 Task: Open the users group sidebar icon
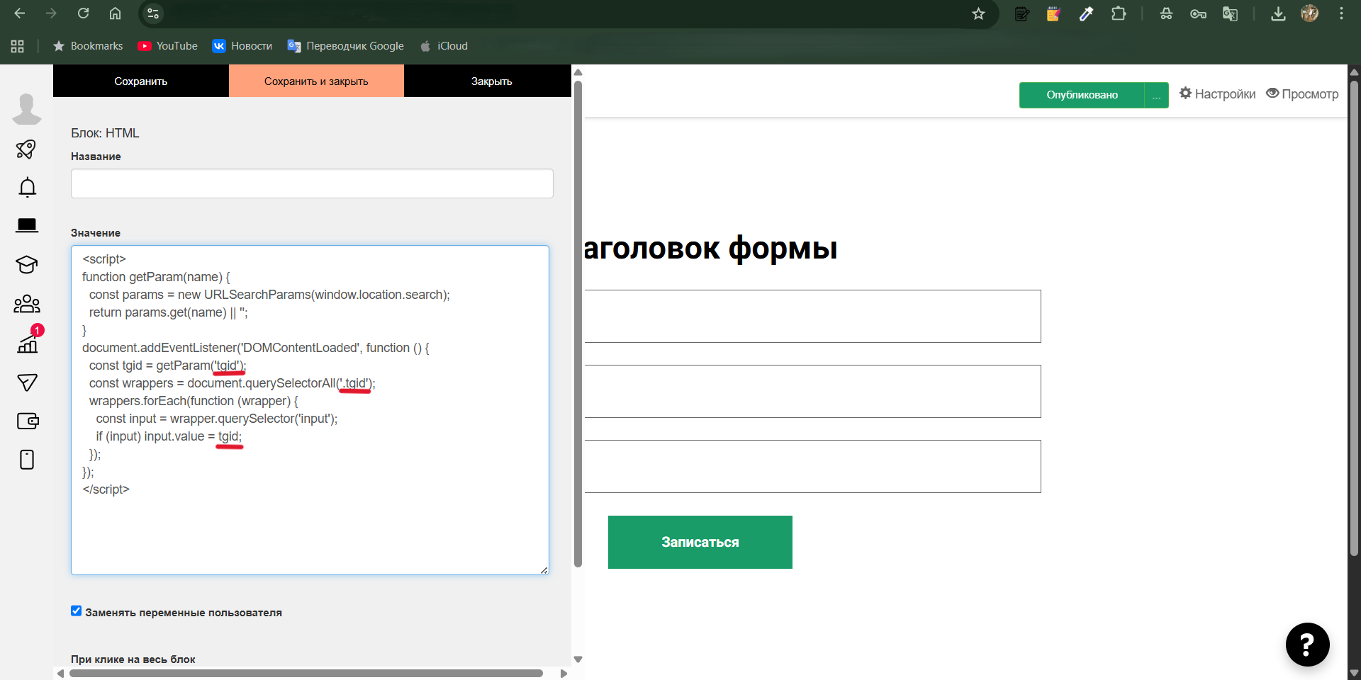[26, 304]
